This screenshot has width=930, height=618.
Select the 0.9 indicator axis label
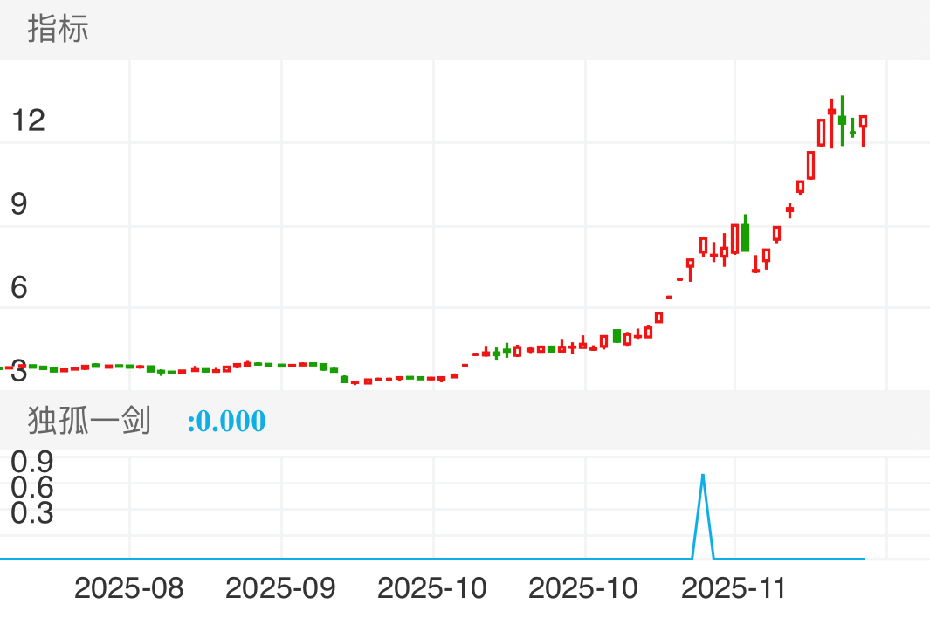tap(32, 461)
